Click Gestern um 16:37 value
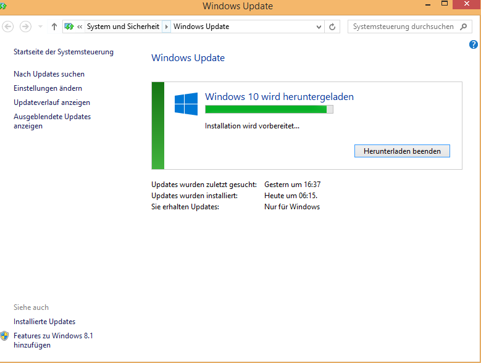The image size is (481, 363). [292, 185]
